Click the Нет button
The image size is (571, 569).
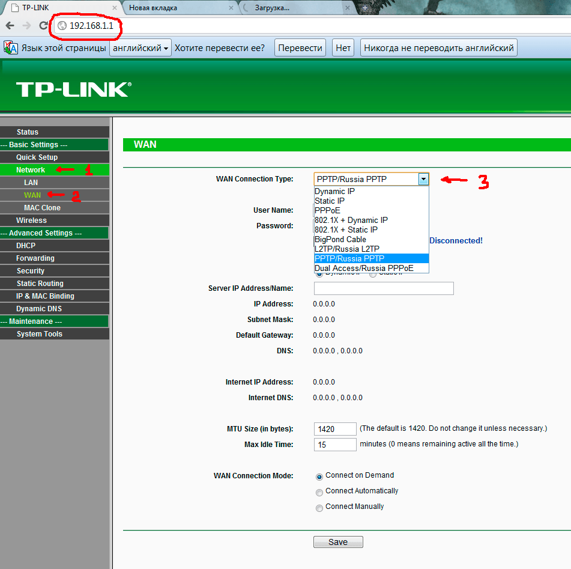click(343, 47)
